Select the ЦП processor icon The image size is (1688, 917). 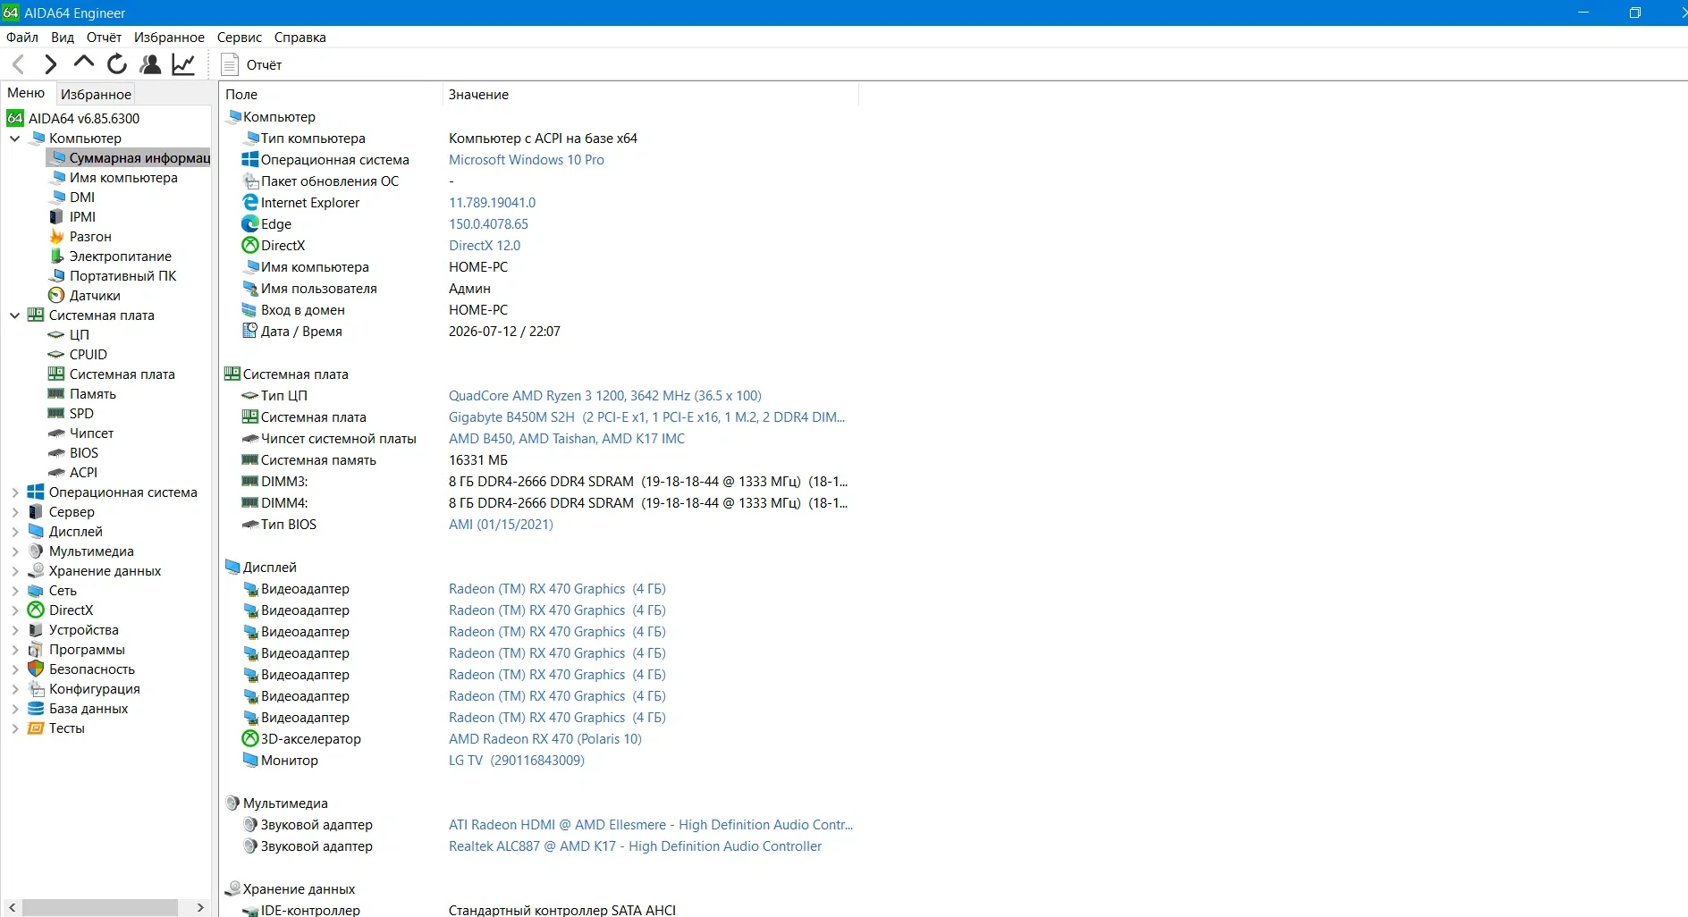56,335
